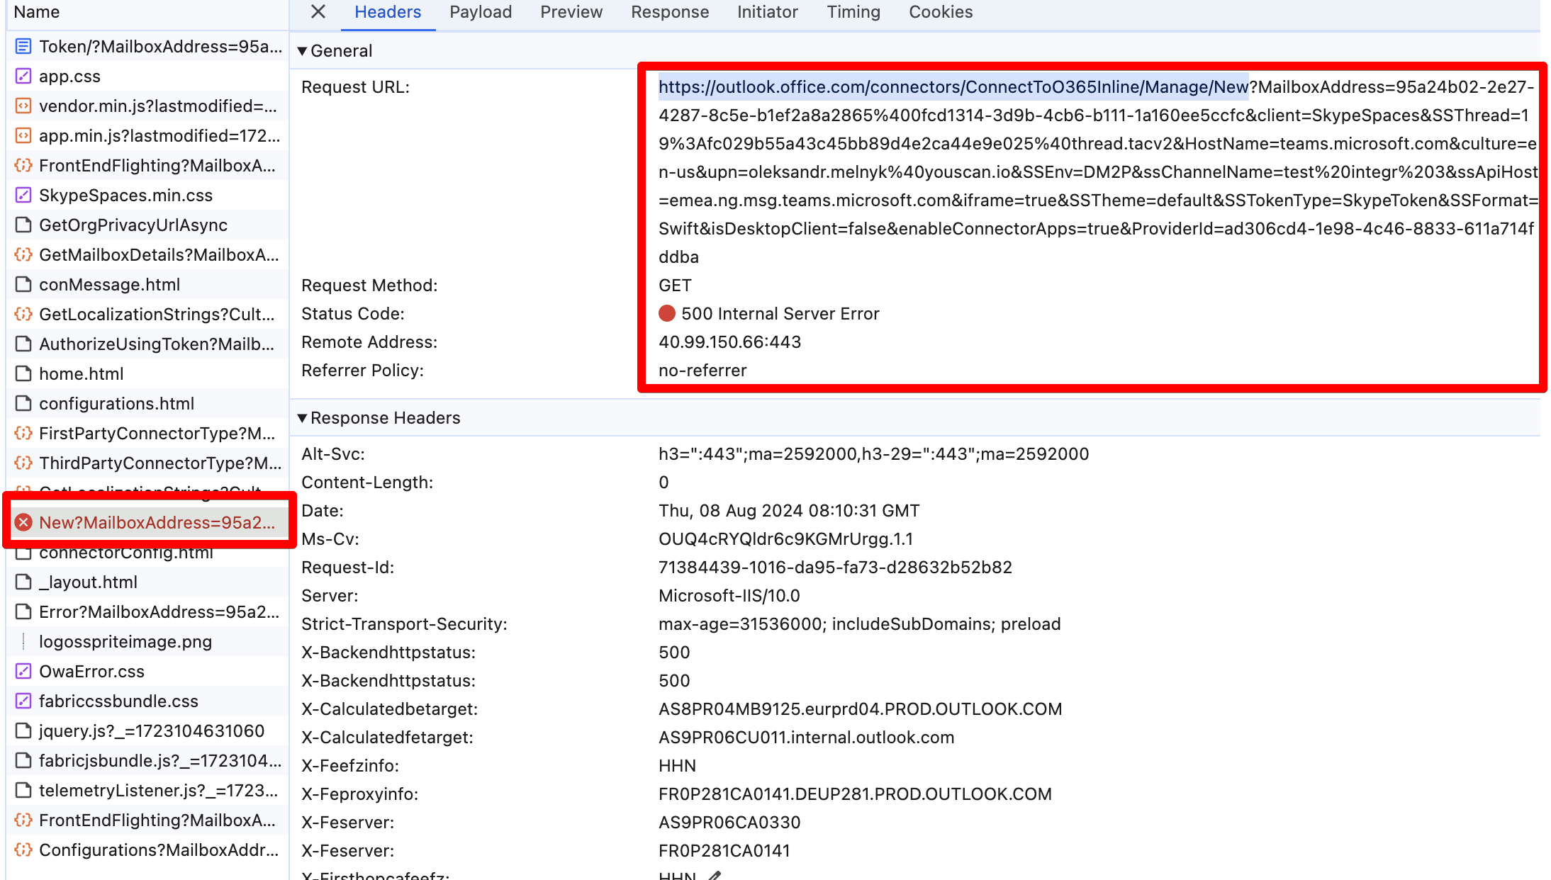Click the document icon beside Token/?MailboxAddress request

pos(23,47)
